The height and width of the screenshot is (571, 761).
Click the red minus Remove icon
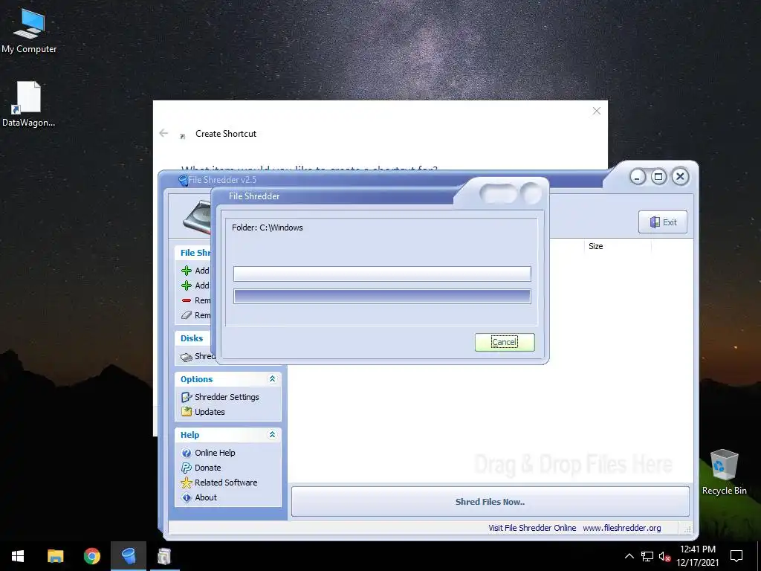tap(187, 300)
